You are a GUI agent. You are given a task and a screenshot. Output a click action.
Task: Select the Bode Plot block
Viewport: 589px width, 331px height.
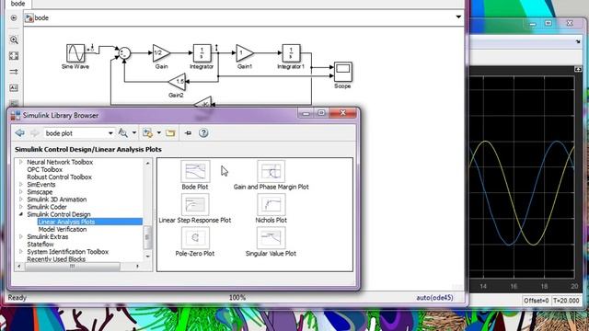[195, 172]
